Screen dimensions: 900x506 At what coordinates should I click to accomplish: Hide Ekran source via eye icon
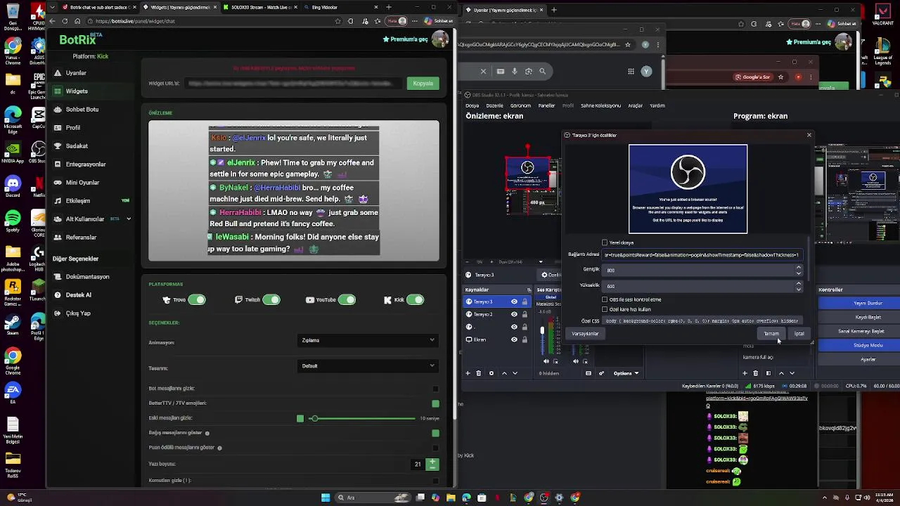coord(514,339)
